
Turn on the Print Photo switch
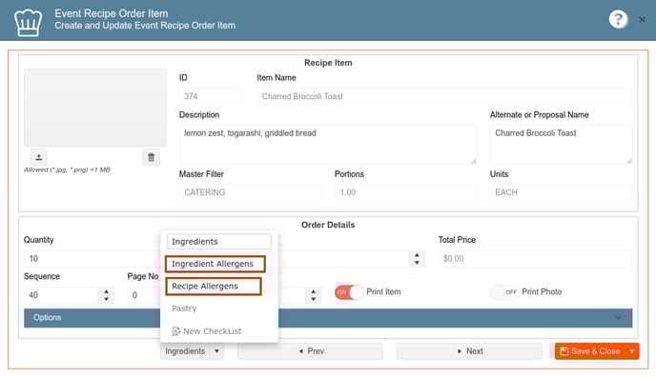click(504, 292)
